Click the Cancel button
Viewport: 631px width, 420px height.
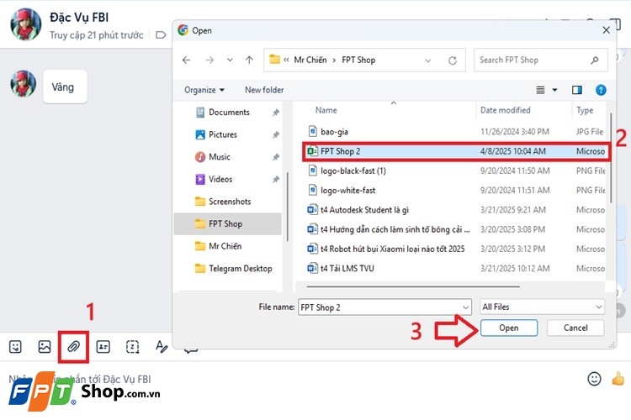coord(575,328)
